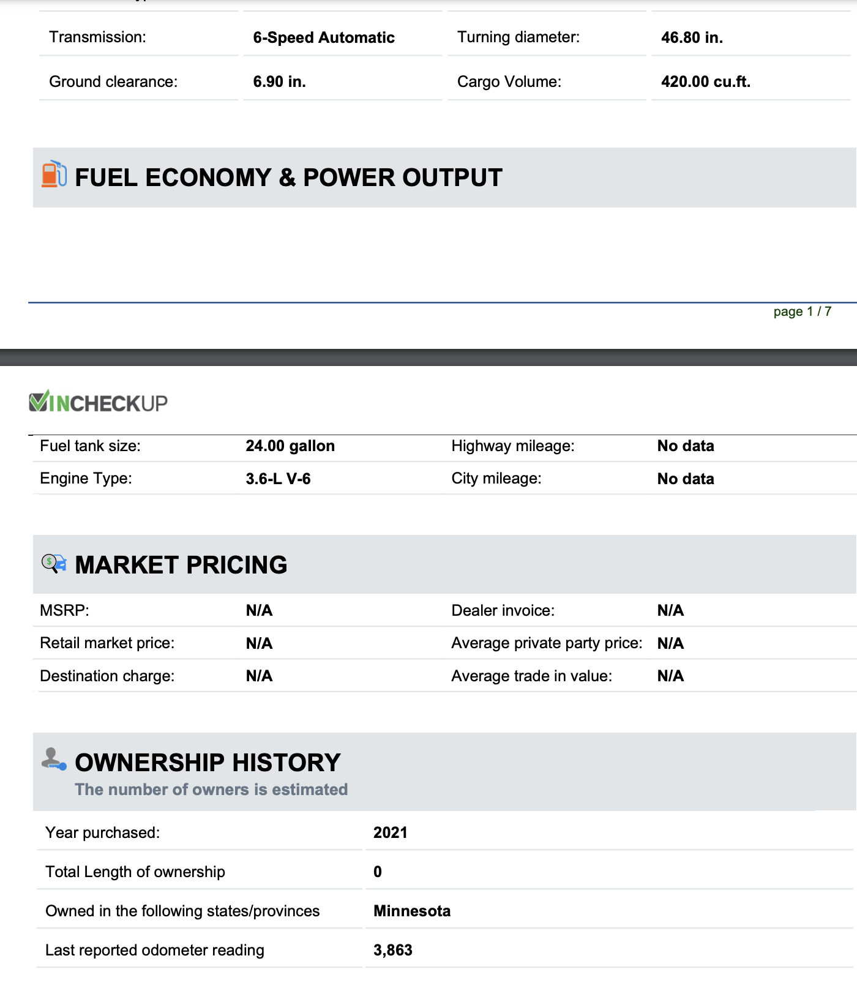The image size is (857, 994).
Task: Select the Ownership History heading text
Action: (208, 763)
